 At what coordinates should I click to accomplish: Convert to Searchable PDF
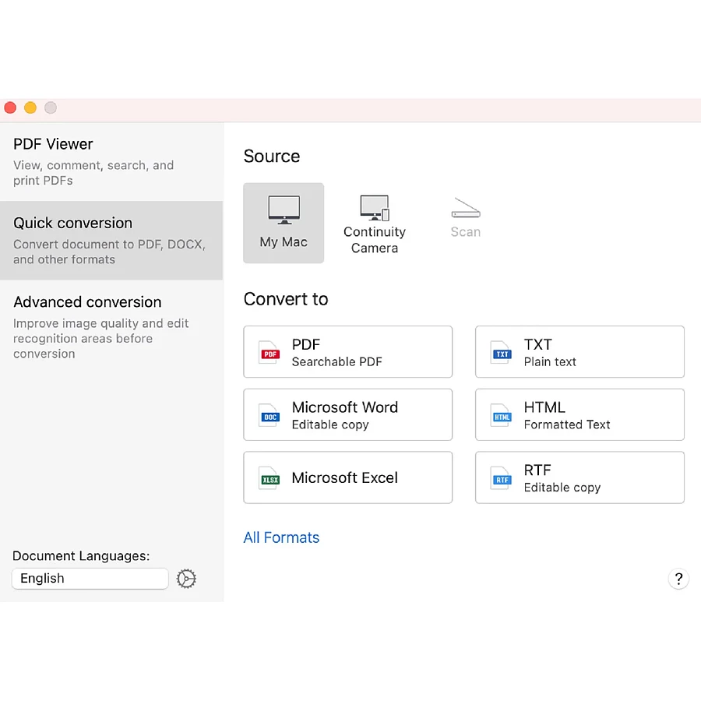click(x=348, y=352)
